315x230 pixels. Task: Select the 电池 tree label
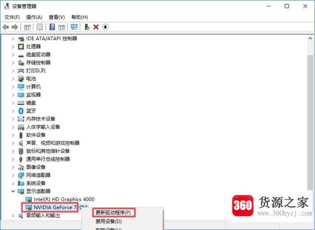[x=31, y=79]
